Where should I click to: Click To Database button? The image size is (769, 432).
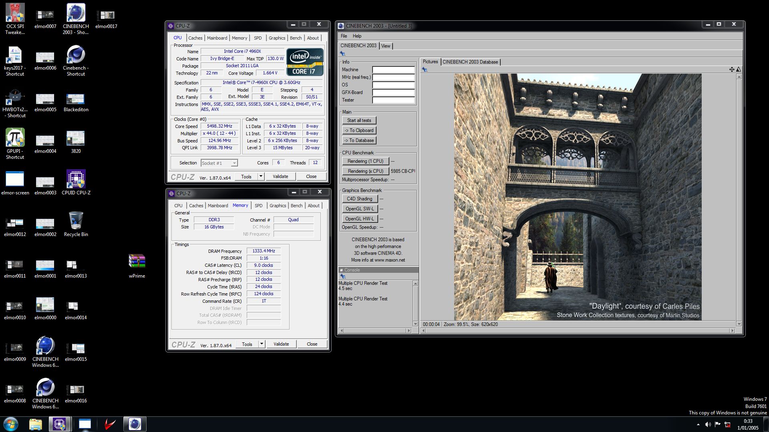[359, 140]
